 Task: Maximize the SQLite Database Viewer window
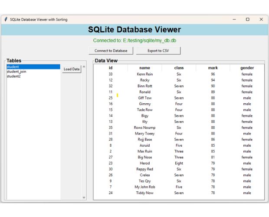point(248,19)
